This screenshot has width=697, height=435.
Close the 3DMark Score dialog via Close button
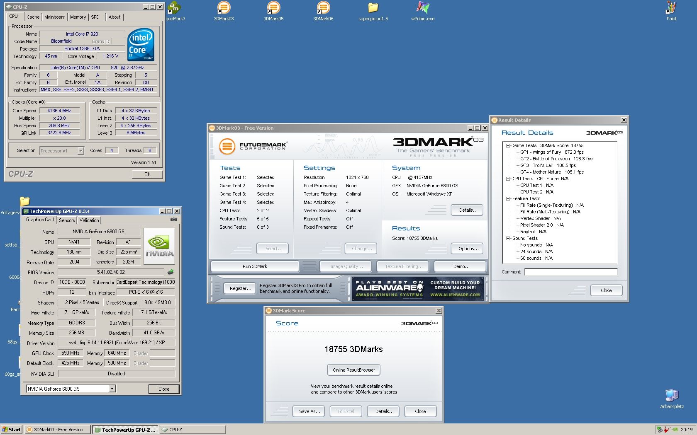(x=420, y=411)
